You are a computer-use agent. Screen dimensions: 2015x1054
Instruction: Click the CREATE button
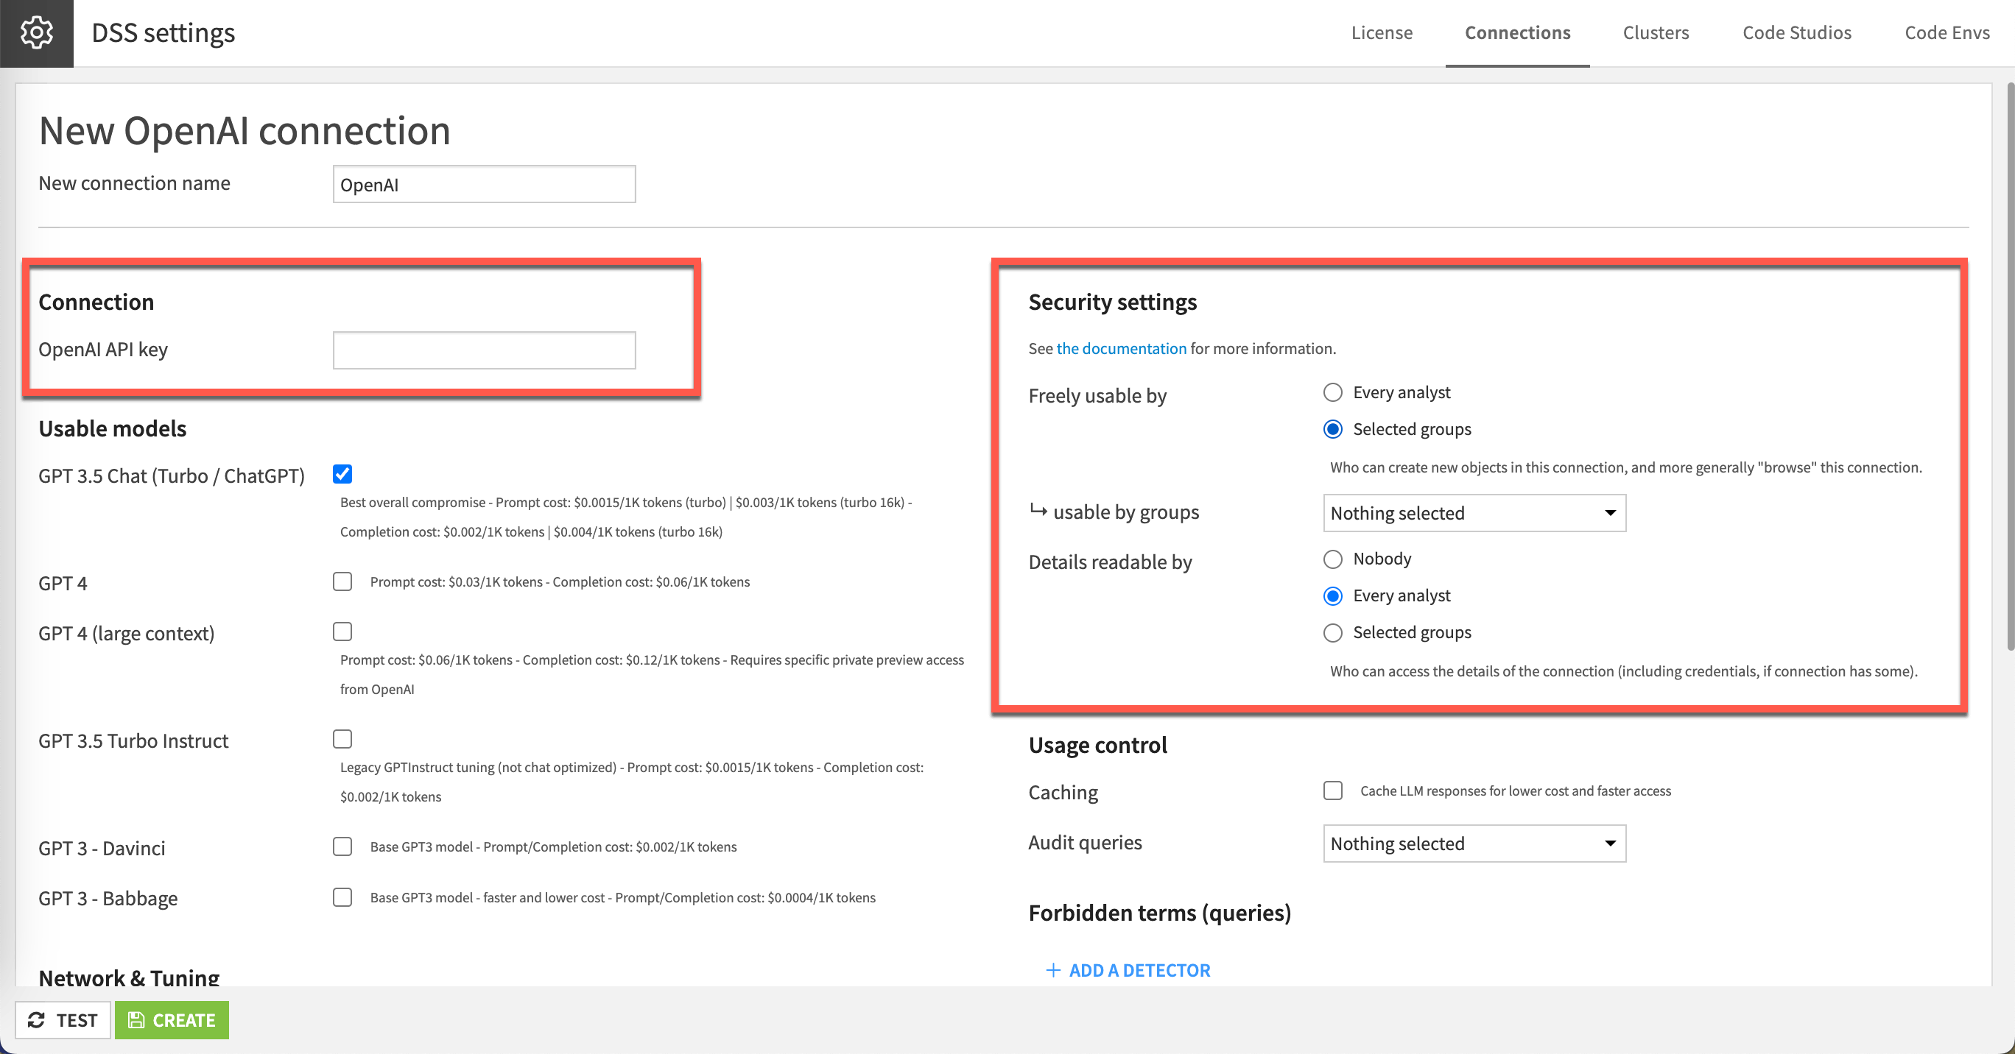pyautogui.click(x=172, y=1019)
